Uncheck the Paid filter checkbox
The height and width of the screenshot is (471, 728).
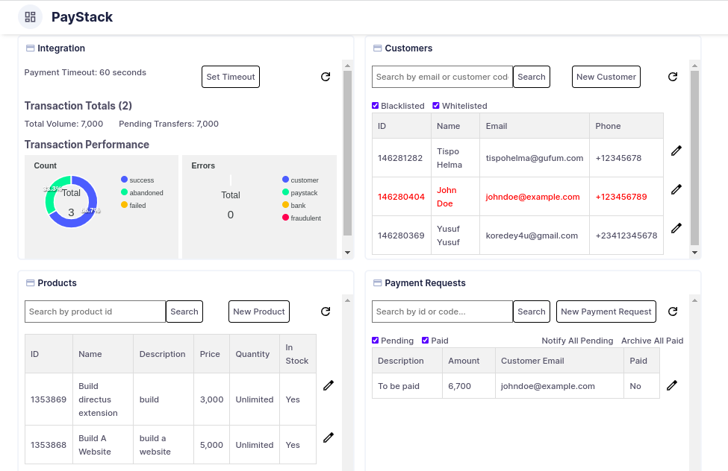[426, 341]
